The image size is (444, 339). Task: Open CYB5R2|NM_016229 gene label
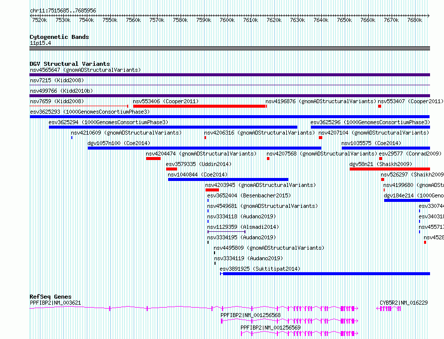pos(404,303)
